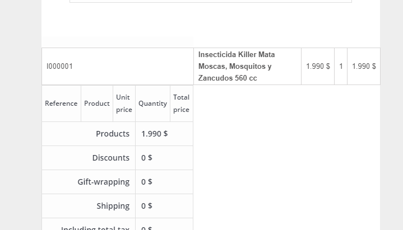This screenshot has height=230, width=403.
Task: Click the Reference column header
Action: tap(61, 104)
